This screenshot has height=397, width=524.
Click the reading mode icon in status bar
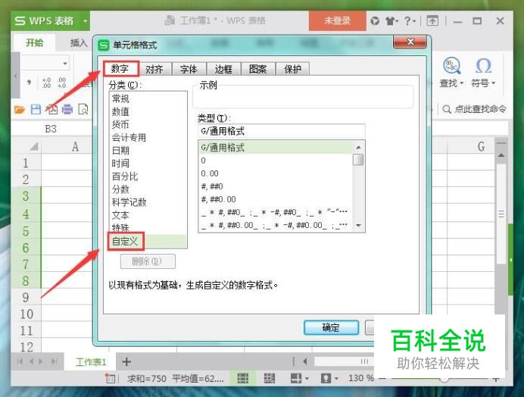click(x=296, y=378)
